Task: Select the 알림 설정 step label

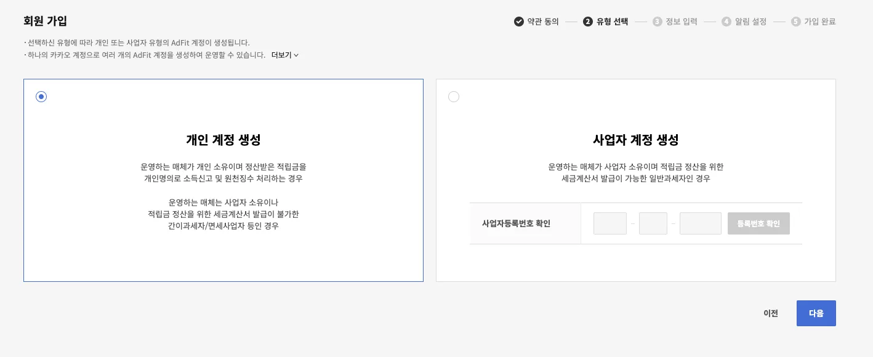Action: tap(751, 22)
